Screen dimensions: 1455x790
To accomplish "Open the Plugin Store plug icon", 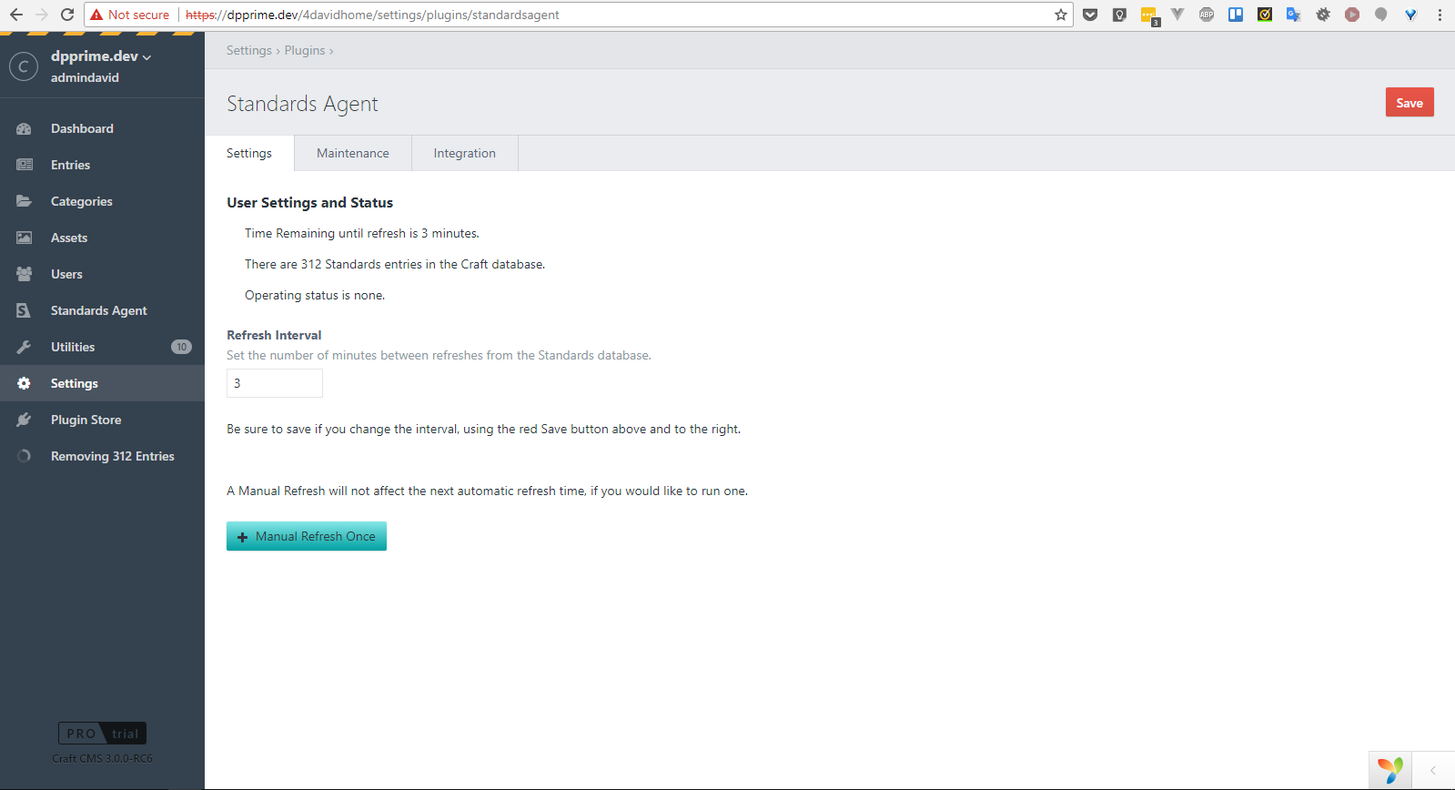I will click(x=24, y=420).
